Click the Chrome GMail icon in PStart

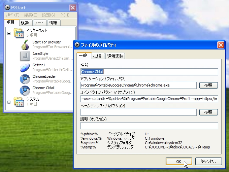point(25,91)
